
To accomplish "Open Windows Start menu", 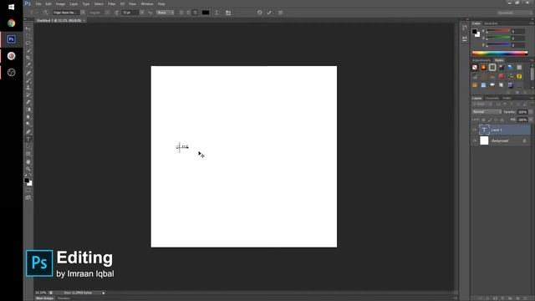I will (x=11, y=7).
